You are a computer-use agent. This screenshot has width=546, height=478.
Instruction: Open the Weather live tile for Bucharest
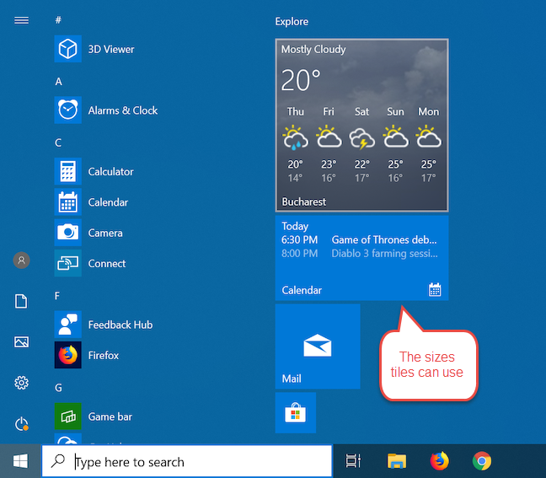pyautogui.click(x=361, y=126)
